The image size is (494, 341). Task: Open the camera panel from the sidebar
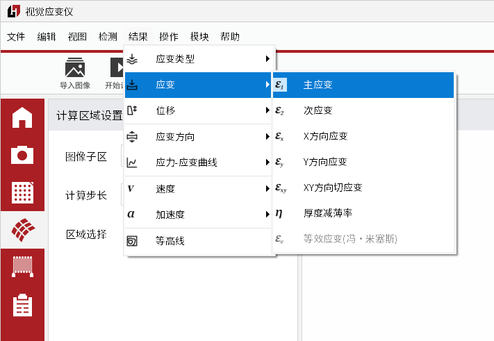tap(22, 154)
